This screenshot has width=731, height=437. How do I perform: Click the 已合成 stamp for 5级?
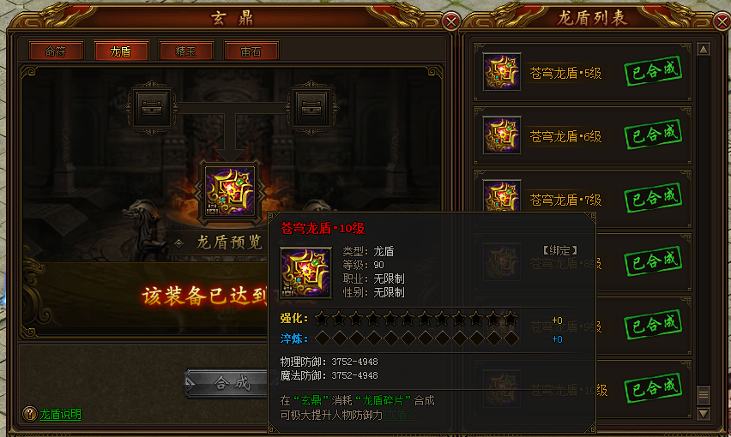coord(653,71)
